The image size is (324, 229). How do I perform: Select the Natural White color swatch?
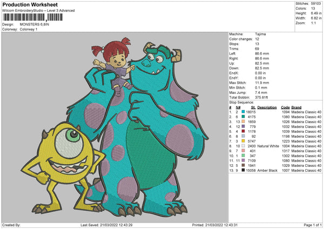243,146
